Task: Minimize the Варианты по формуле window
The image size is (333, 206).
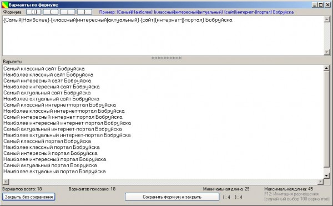Action: coord(315,4)
